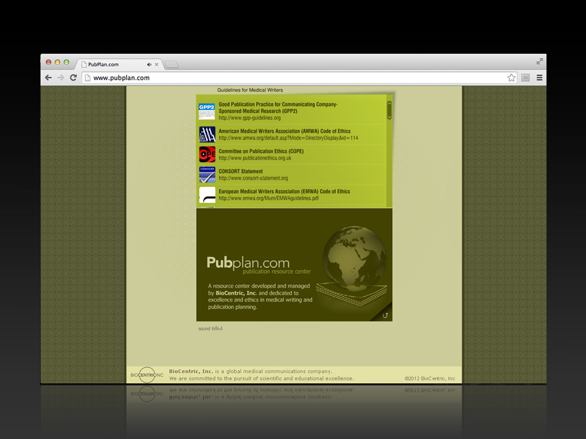Screen dimensions: 586x439
Task: Enter fullscreen with the expand arrows icon
Action: [x=539, y=62]
